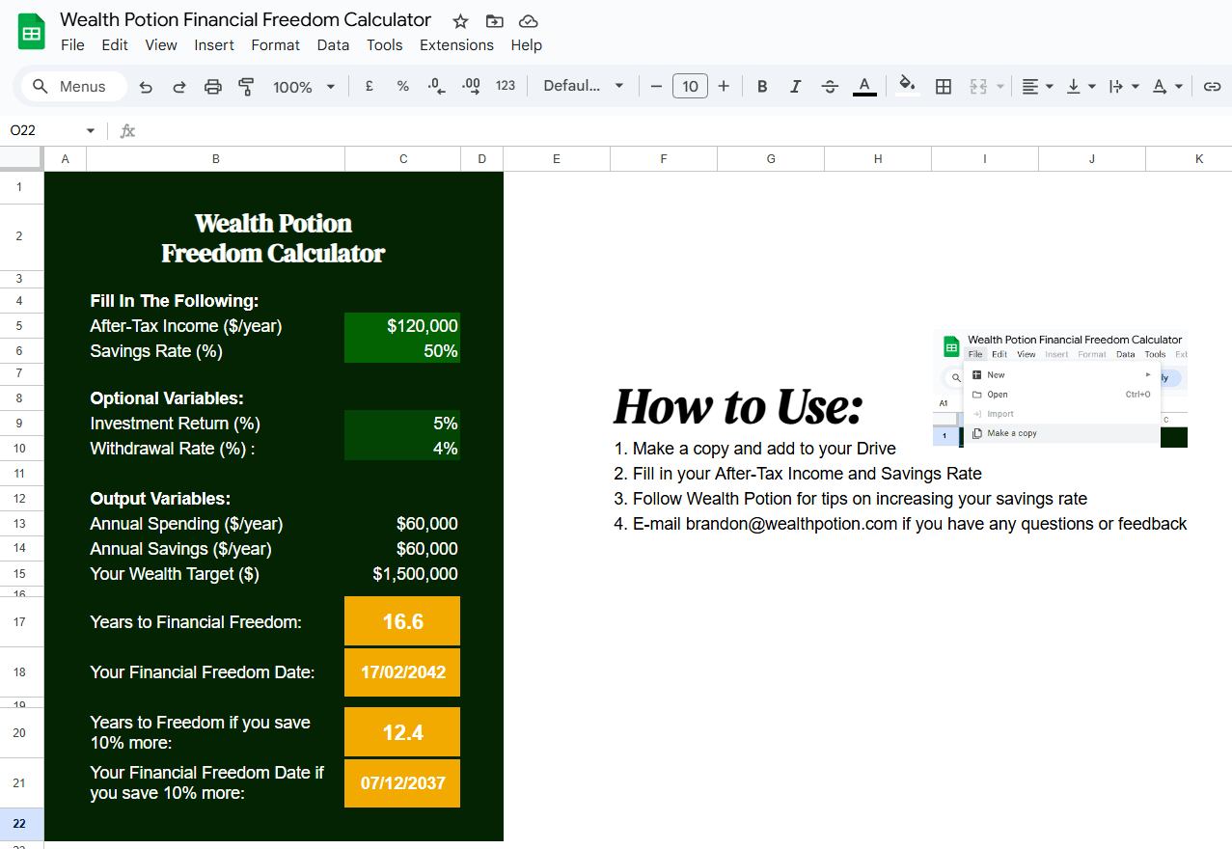This screenshot has height=849, width=1232.
Task: Toggle italic text formatting
Action: (795, 87)
